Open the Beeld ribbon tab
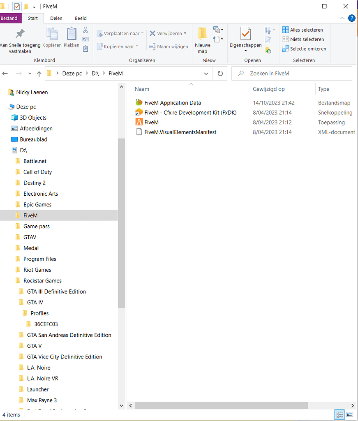Screen dimensions: 358x421 81,18
